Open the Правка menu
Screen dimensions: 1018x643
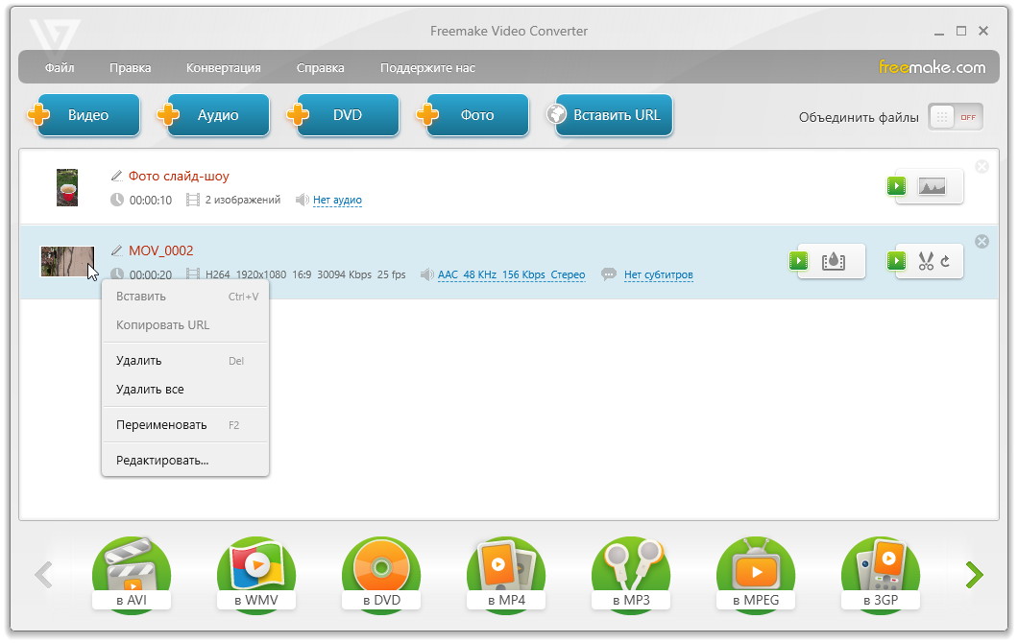130,67
